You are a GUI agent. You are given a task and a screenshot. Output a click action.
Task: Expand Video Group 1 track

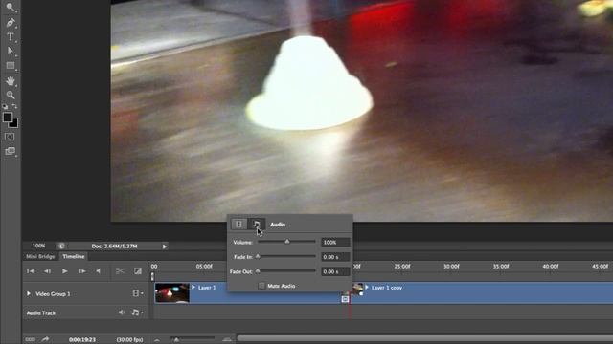tap(29, 293)
